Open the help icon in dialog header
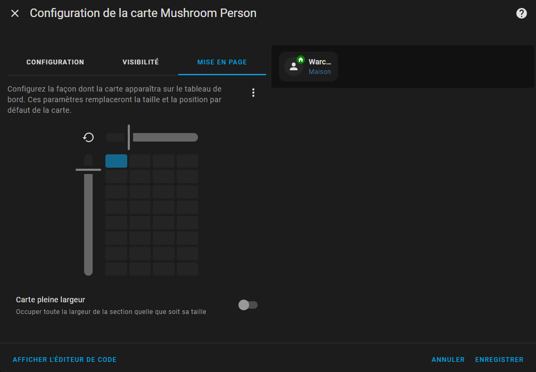Screen dimensions: 536x372 [x=521, y=13]
